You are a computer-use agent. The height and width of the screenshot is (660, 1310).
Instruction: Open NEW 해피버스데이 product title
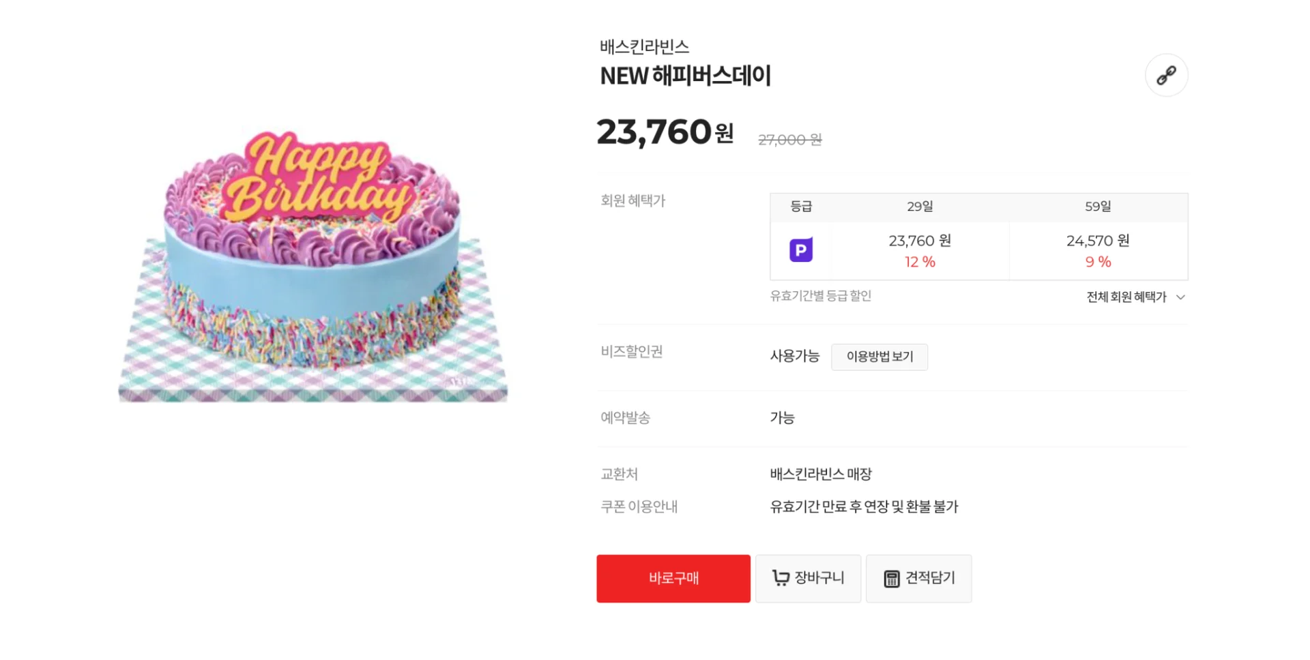685,76
